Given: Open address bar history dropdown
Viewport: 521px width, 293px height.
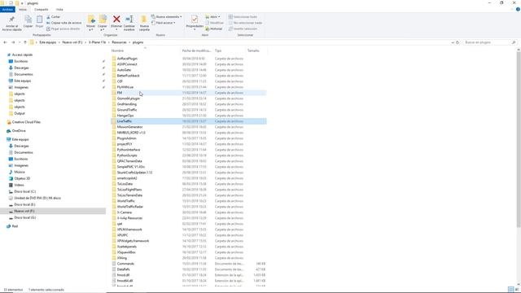Looking at the screenshot, I should click(x=453, y=42).
